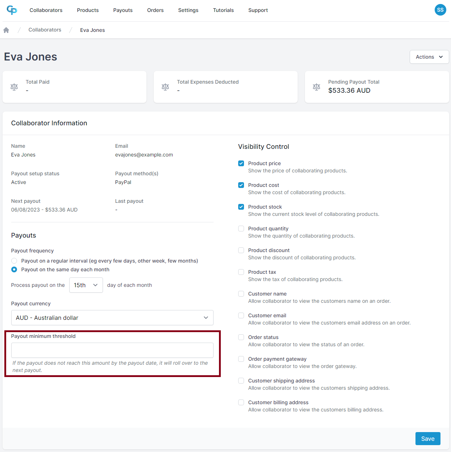Image resolution: width=451 pixels, height=452 pixels.
Task: Enable the Product discount checkbox
Action: [x=241, y=250]
